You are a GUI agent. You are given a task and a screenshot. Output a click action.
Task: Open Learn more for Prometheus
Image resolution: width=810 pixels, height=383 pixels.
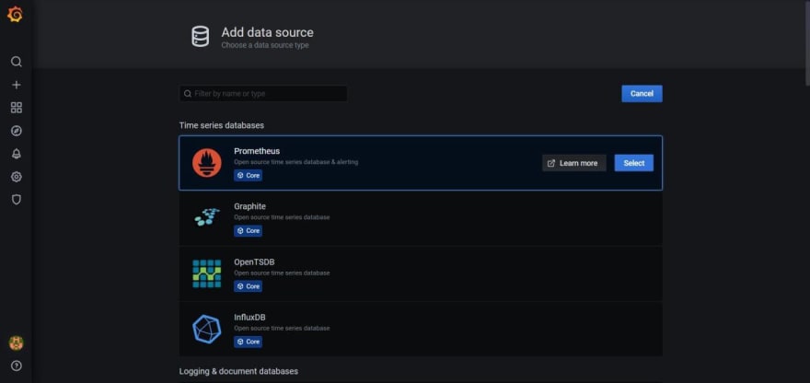click(574, 163)
